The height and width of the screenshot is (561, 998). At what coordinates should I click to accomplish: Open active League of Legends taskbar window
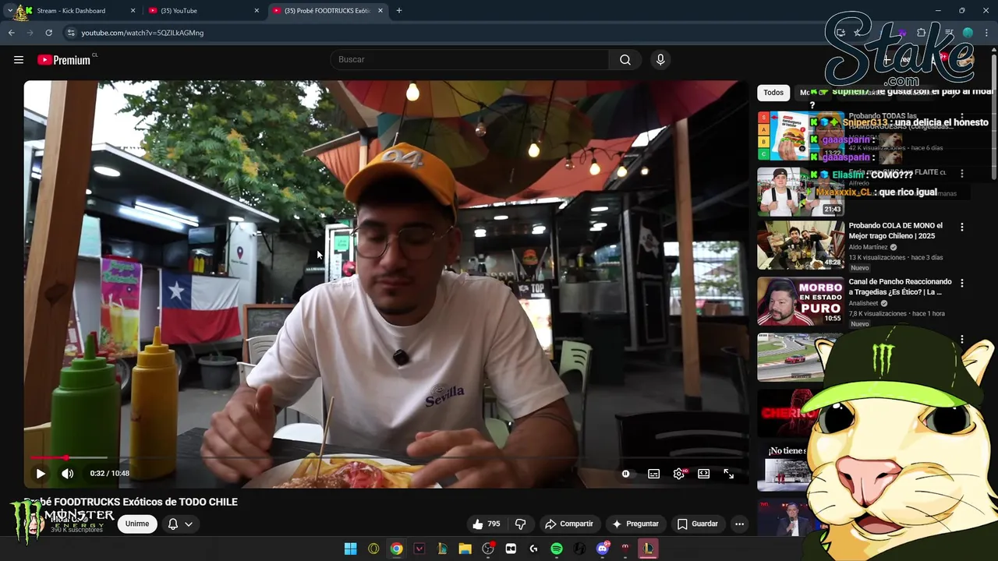click(x=648, y=549)
